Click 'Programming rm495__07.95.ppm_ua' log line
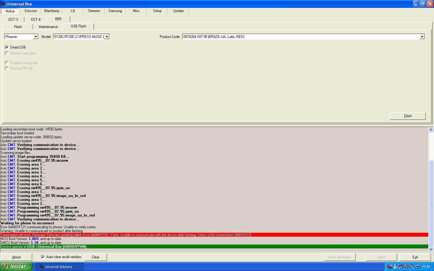 [x=40, y=211]
